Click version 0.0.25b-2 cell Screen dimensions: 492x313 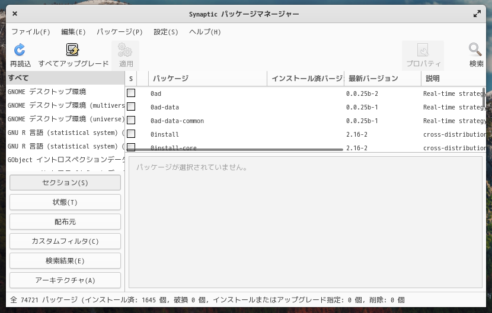(362, 93)
